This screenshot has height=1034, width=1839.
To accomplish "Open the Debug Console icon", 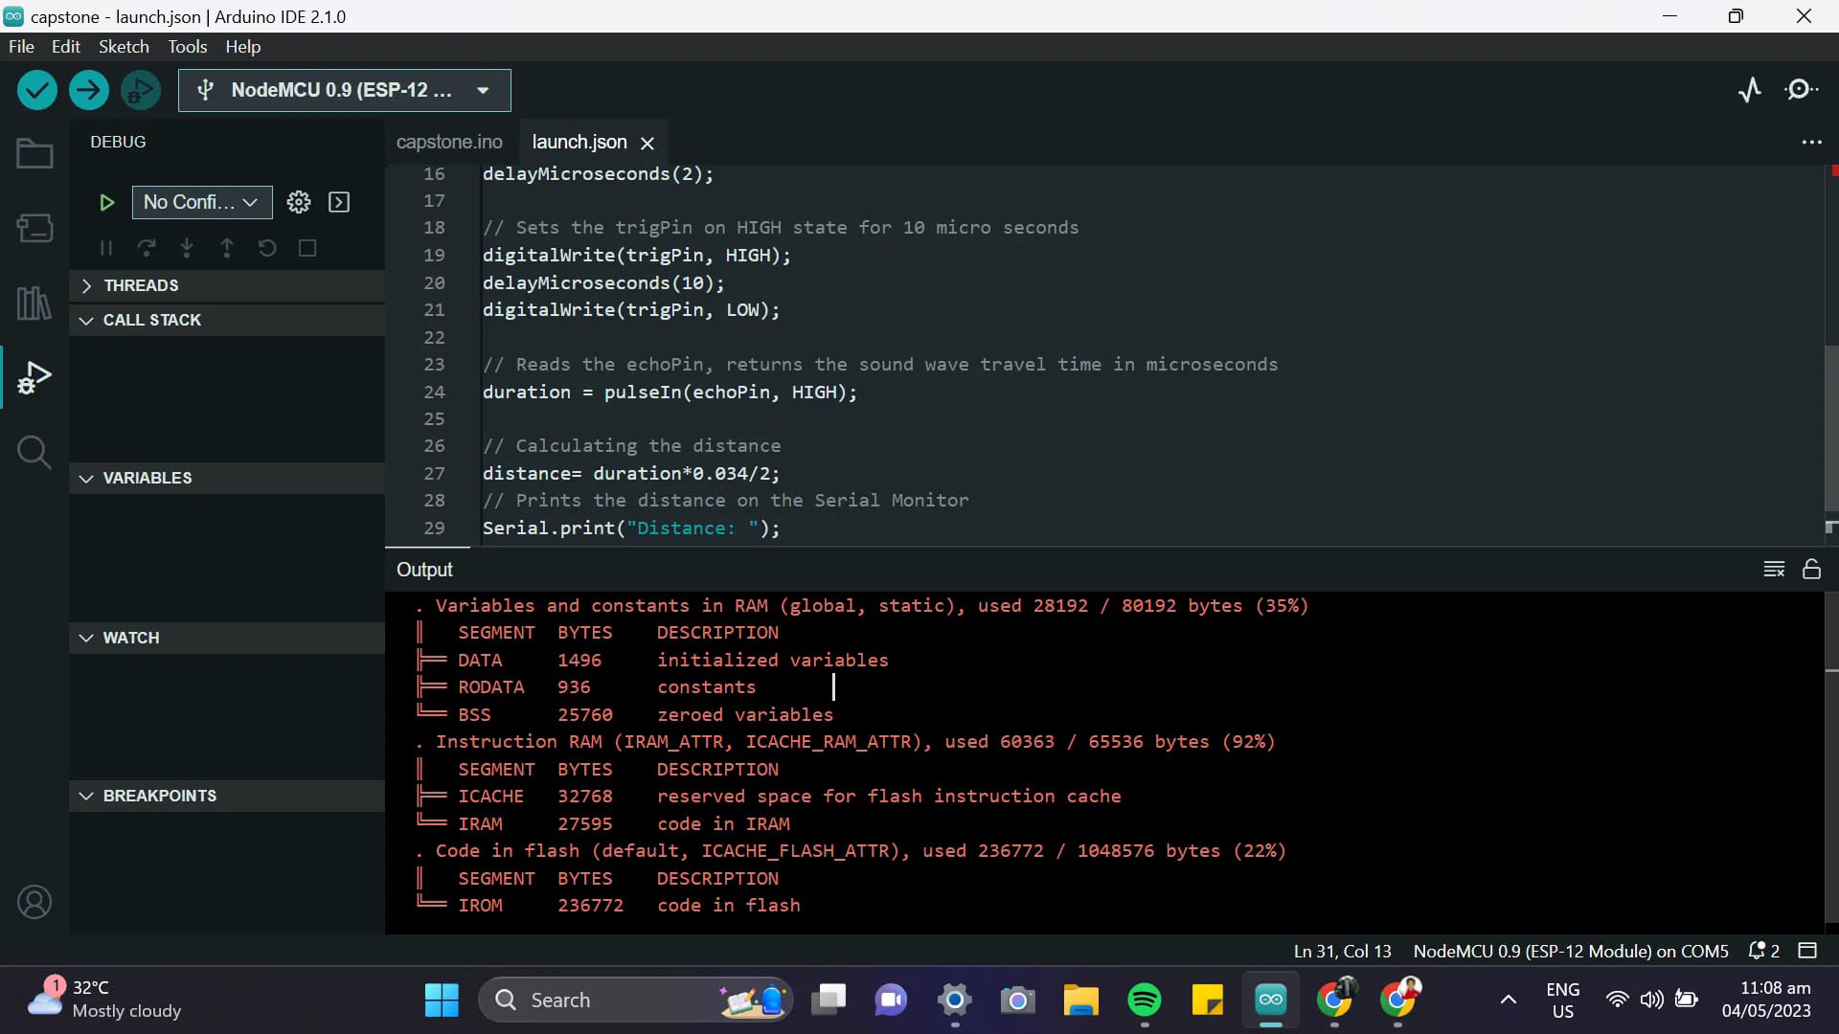I will click(339, 202).
